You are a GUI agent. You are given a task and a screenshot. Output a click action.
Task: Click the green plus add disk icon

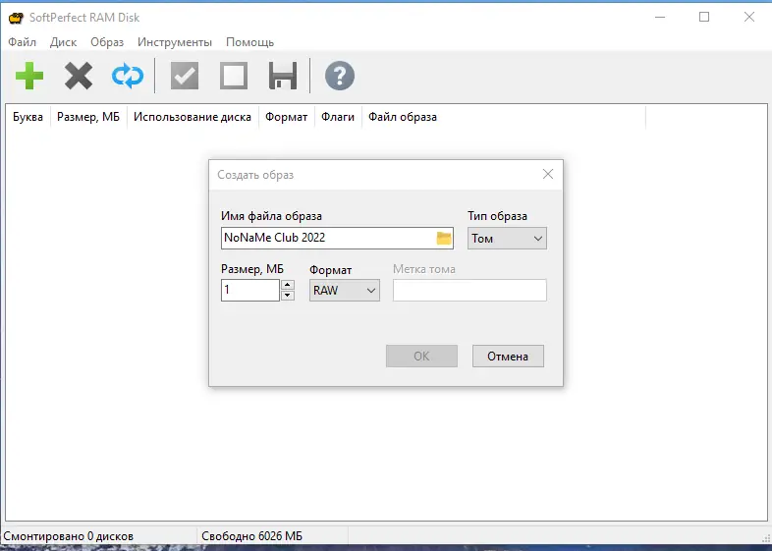[x=29, y=76]
